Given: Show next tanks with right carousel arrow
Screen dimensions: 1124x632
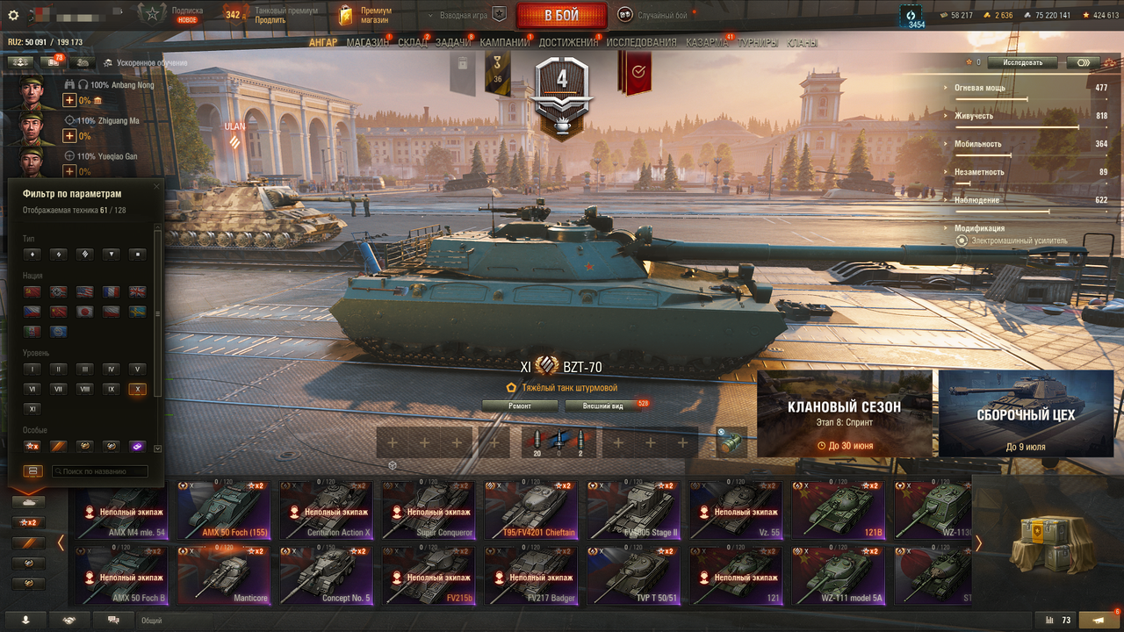Looking at the screenshot, I should point(979,543).
